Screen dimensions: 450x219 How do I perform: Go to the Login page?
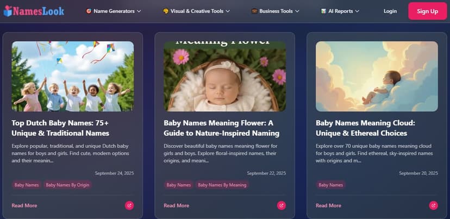point(390,11)
